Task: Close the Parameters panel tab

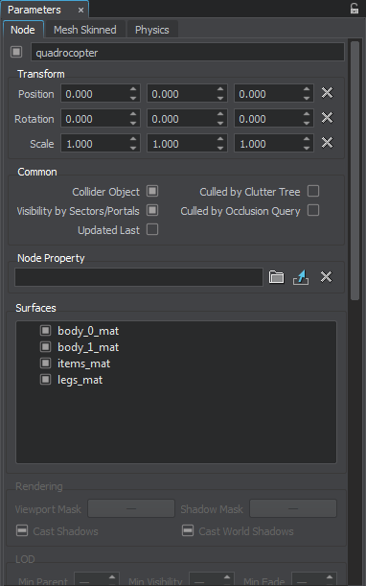Action: tap(80, 11)
